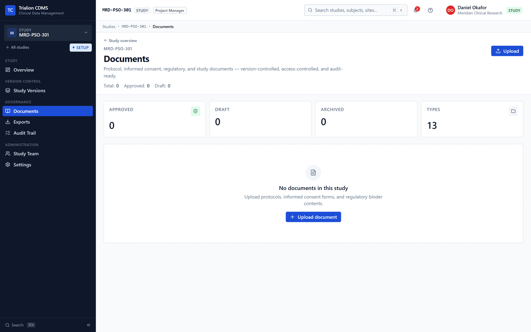The image size is (531, 332).
Task: Click the Upload document button
Action: pyautogui.click(x=313, y=217)
